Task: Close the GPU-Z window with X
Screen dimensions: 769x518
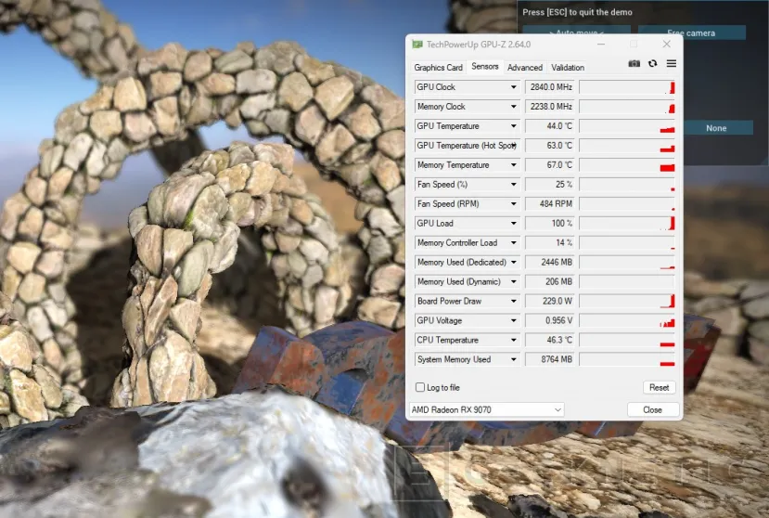Action: coord(667,45)
